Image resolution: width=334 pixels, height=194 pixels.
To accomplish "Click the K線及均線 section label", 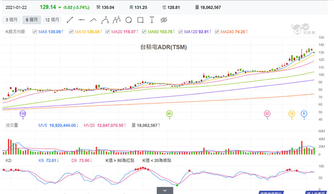I will 15,31.
